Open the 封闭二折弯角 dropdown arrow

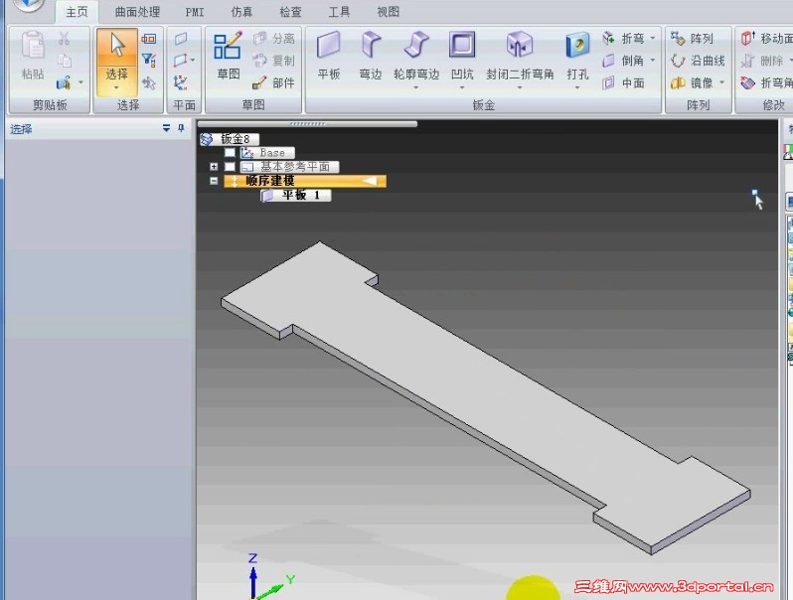click(x=520, y=88)
